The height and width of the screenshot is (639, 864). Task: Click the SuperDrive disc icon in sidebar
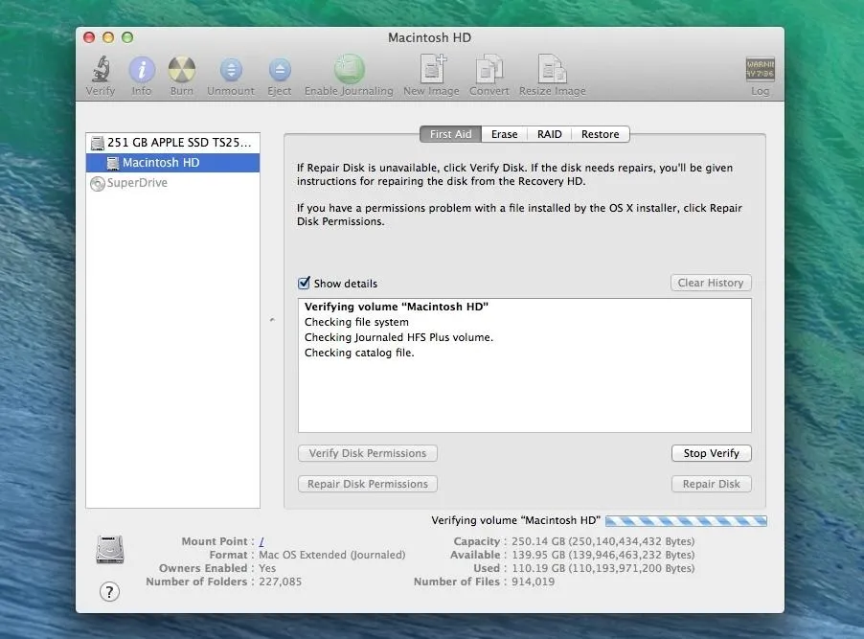pos(98,183)
